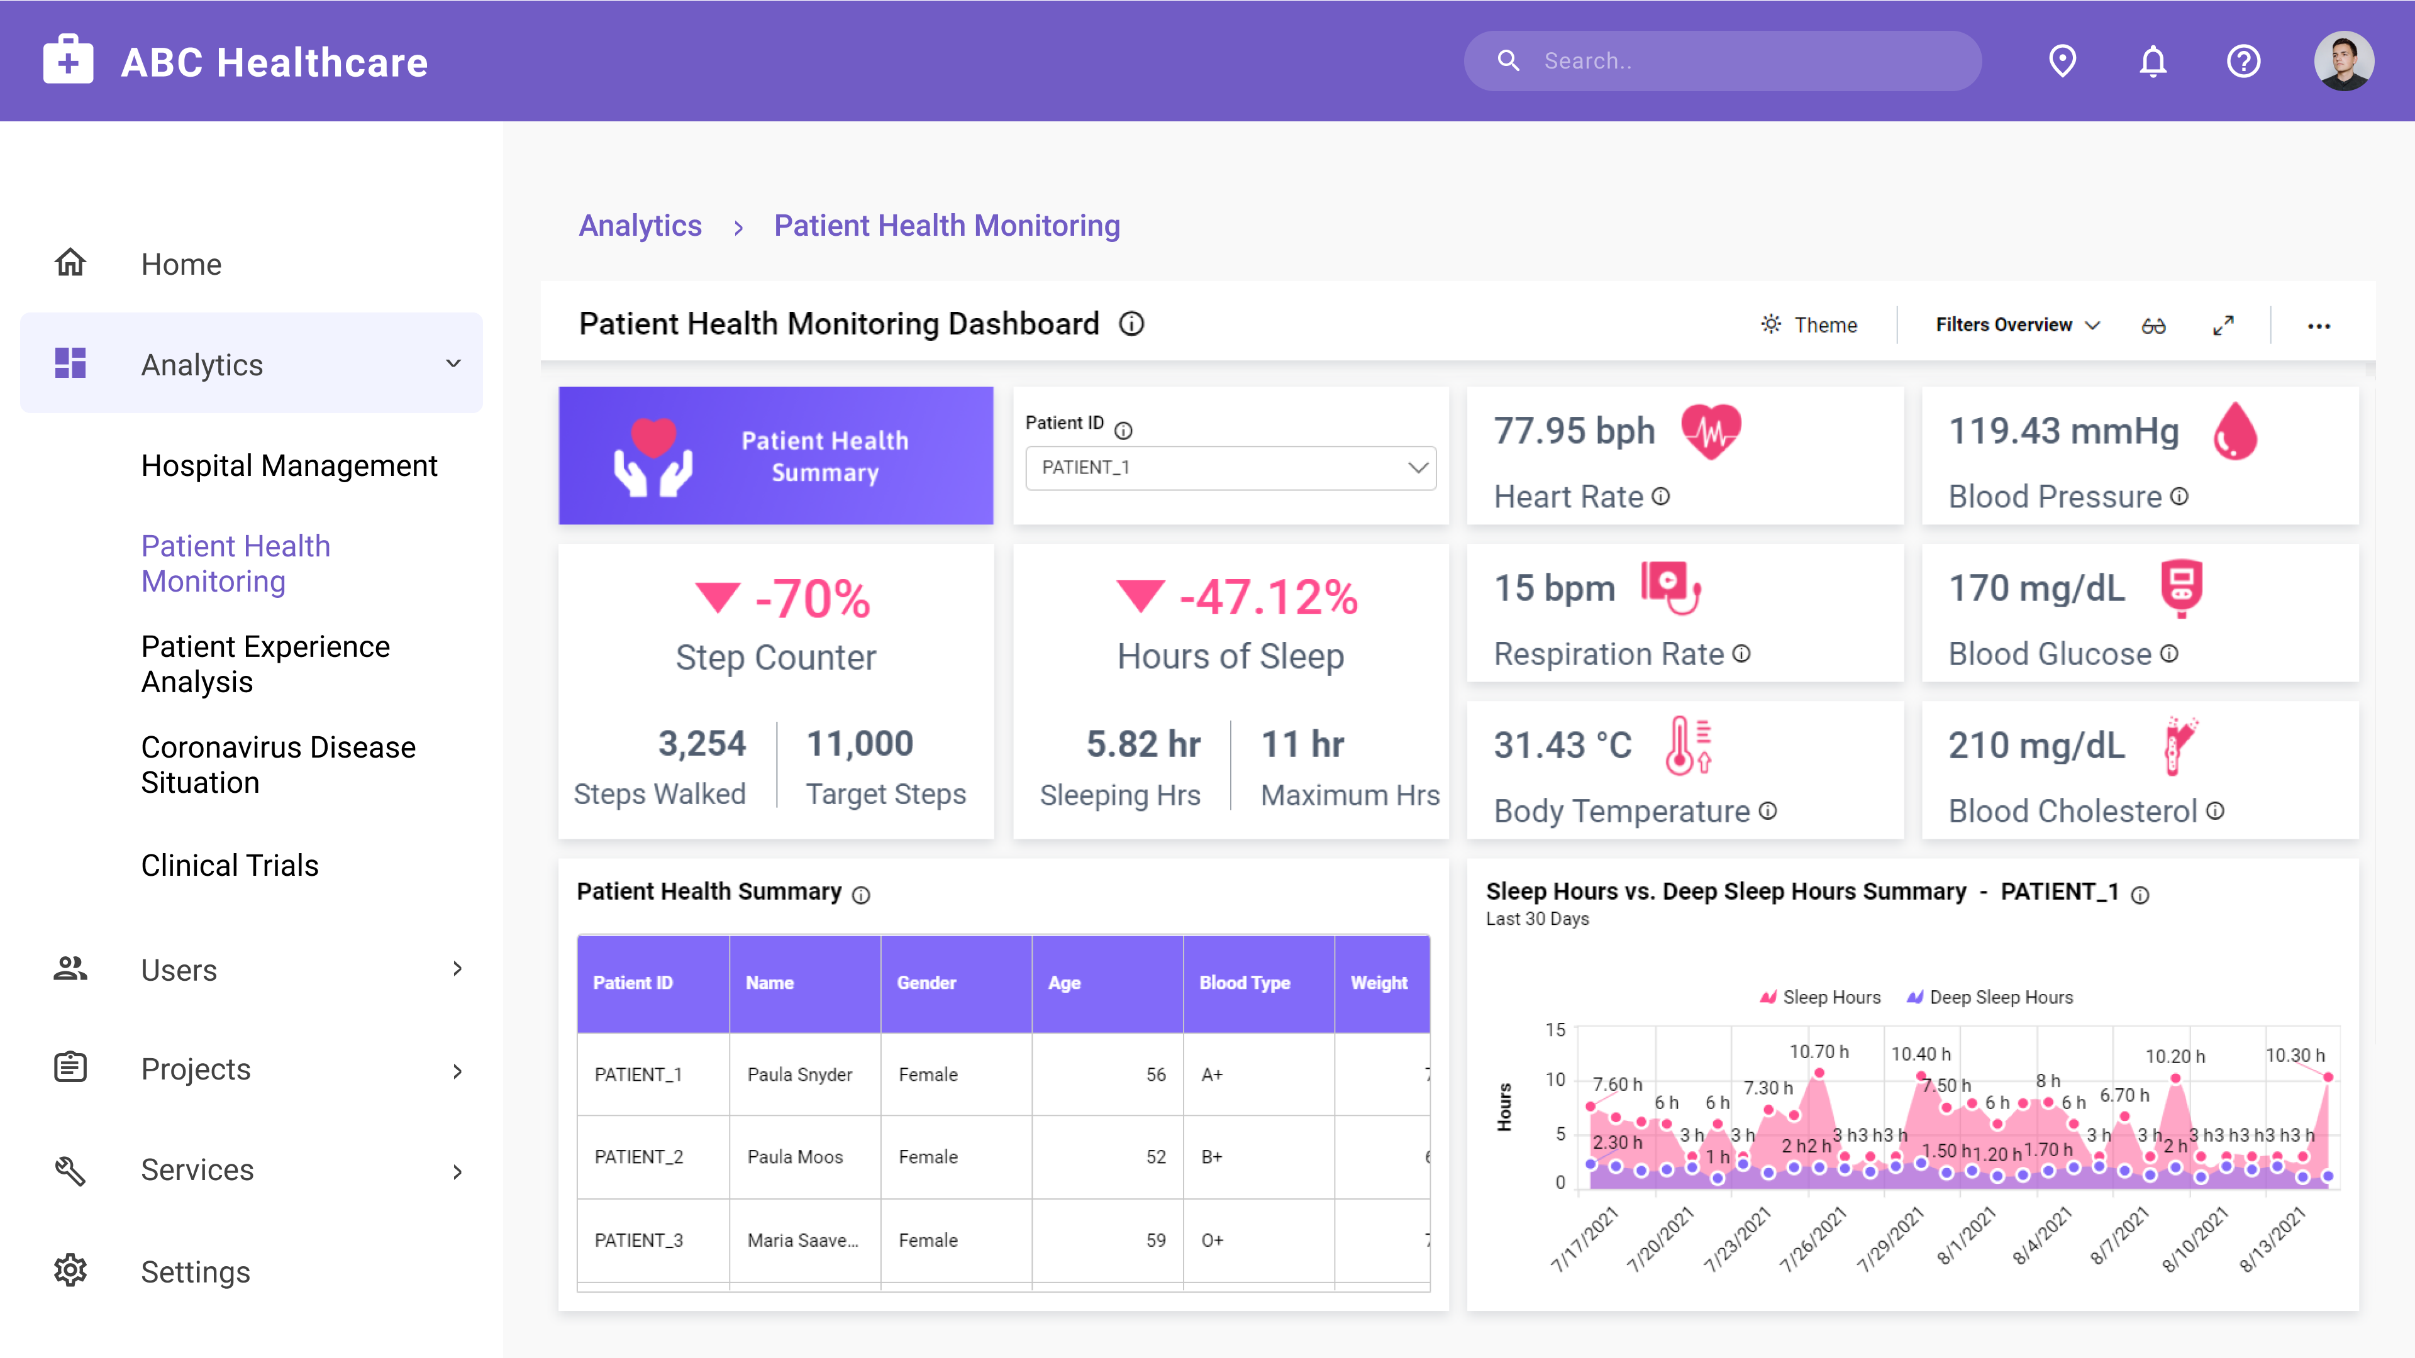
Task: Open the Filters Overview dropdown
Action: tap(2014, 324)
